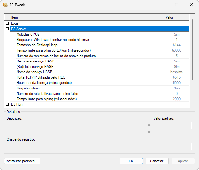Click the Cancelar button
The image size is (199, 170).
tap(157, 161)
